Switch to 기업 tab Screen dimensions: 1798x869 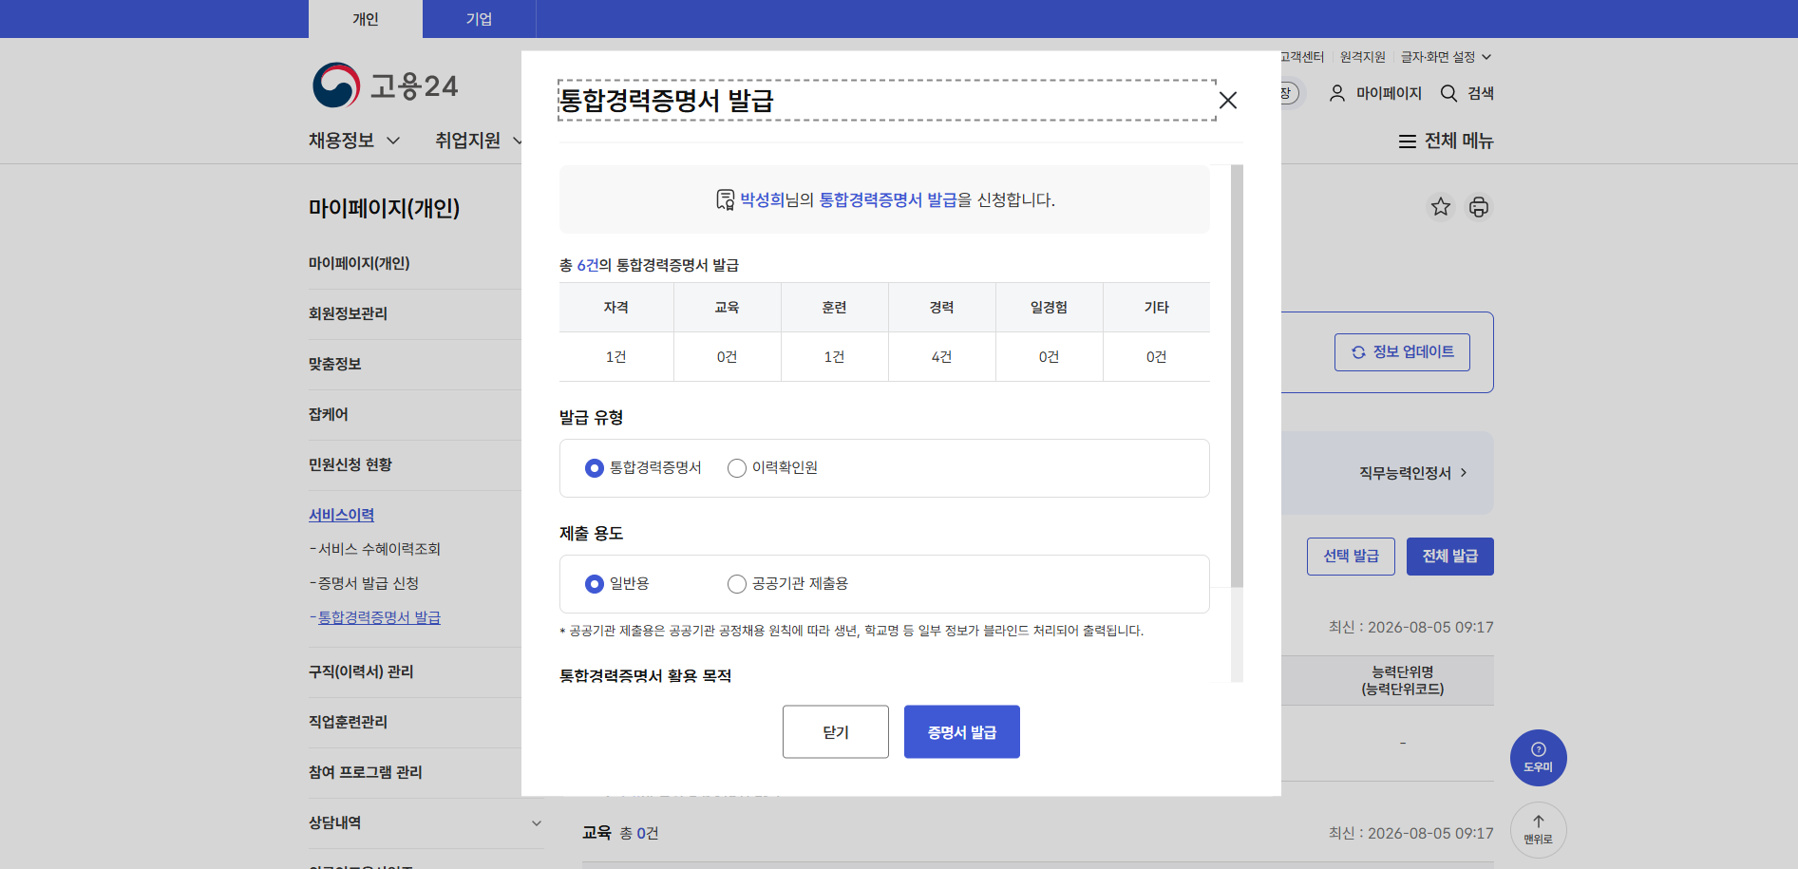479,19
